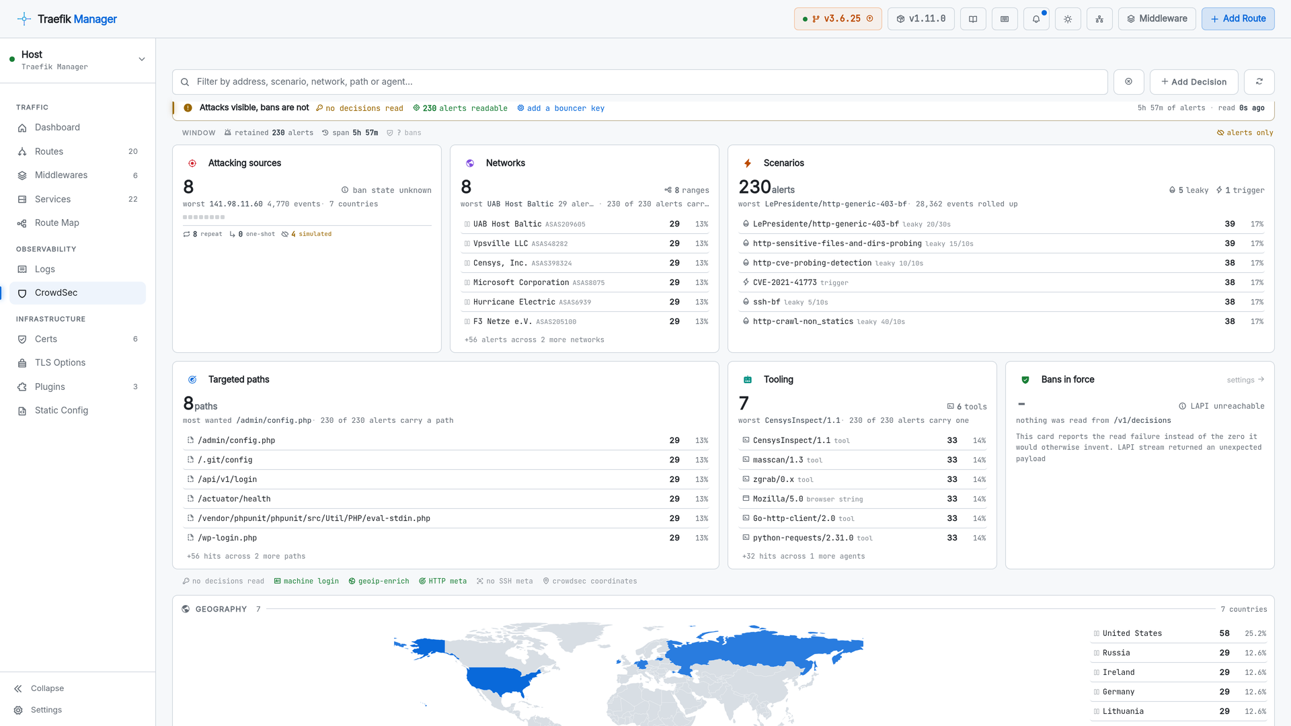The image size is (1291, 726).
Task: Expand the Host selector chevron
Action: click(142, 59)
